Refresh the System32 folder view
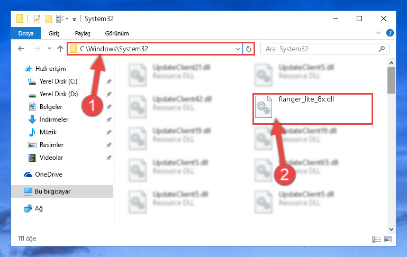This screenshot has height=257, width=407. (x=248, y=49)
